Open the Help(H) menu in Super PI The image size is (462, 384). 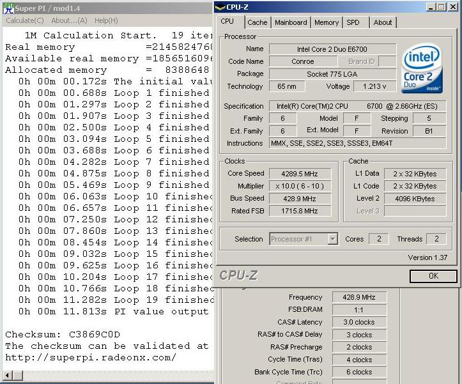click(106, 20)
